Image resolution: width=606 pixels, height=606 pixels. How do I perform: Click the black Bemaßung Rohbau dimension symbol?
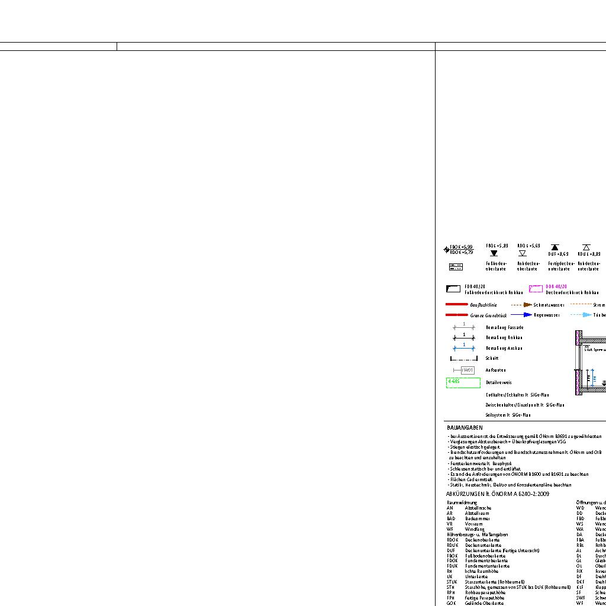(464, 337)
